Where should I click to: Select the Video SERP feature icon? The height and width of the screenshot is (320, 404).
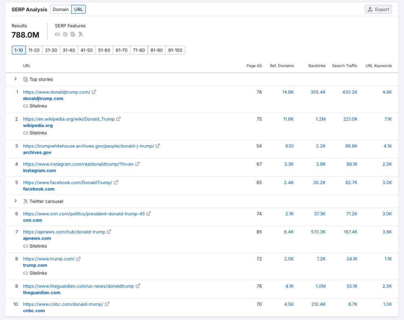click(65, 34)
